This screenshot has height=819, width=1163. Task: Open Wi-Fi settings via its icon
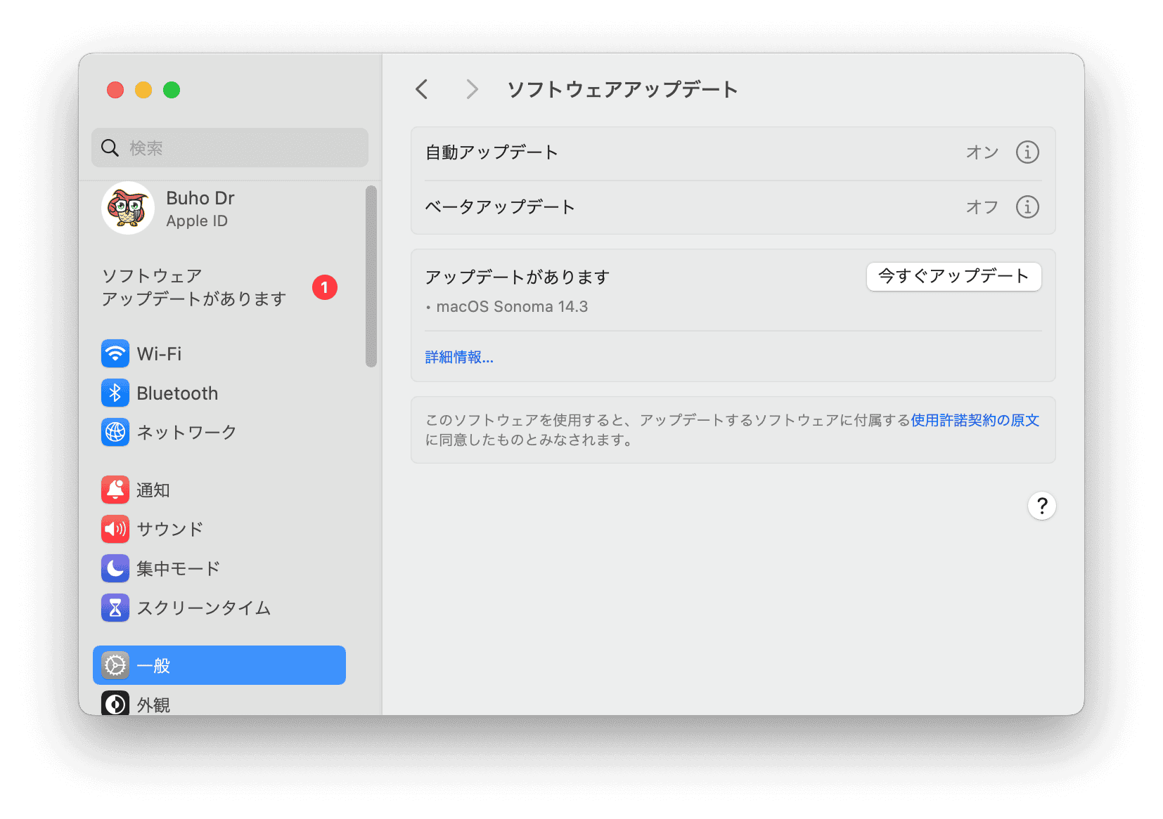(x=115, y=353)
